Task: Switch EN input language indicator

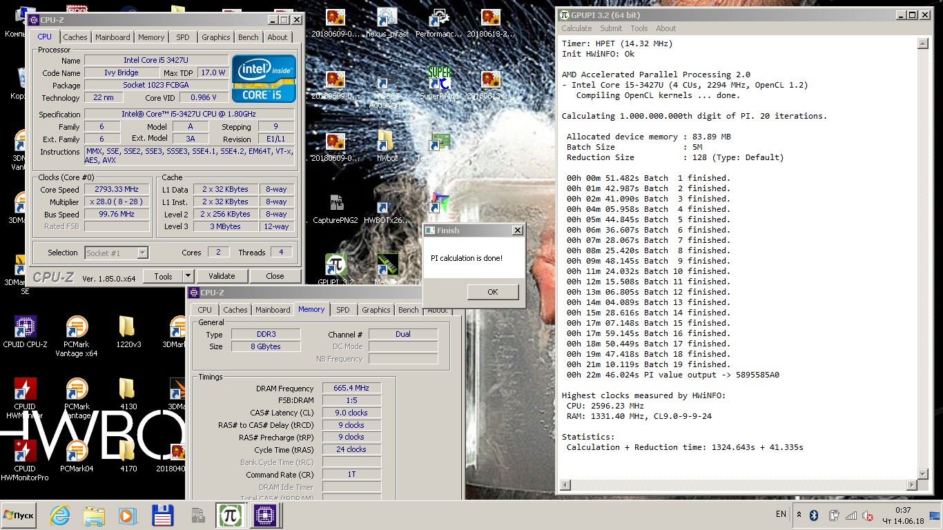Action: pos(781,514)
